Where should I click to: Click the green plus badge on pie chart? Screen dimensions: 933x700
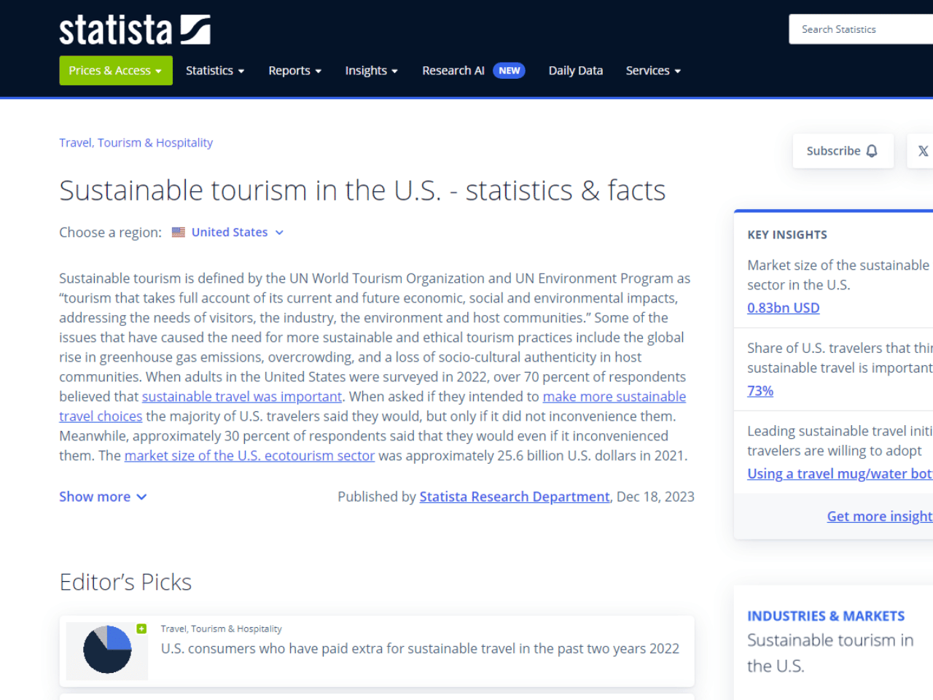pyautogui.click(x=141, y=629)
